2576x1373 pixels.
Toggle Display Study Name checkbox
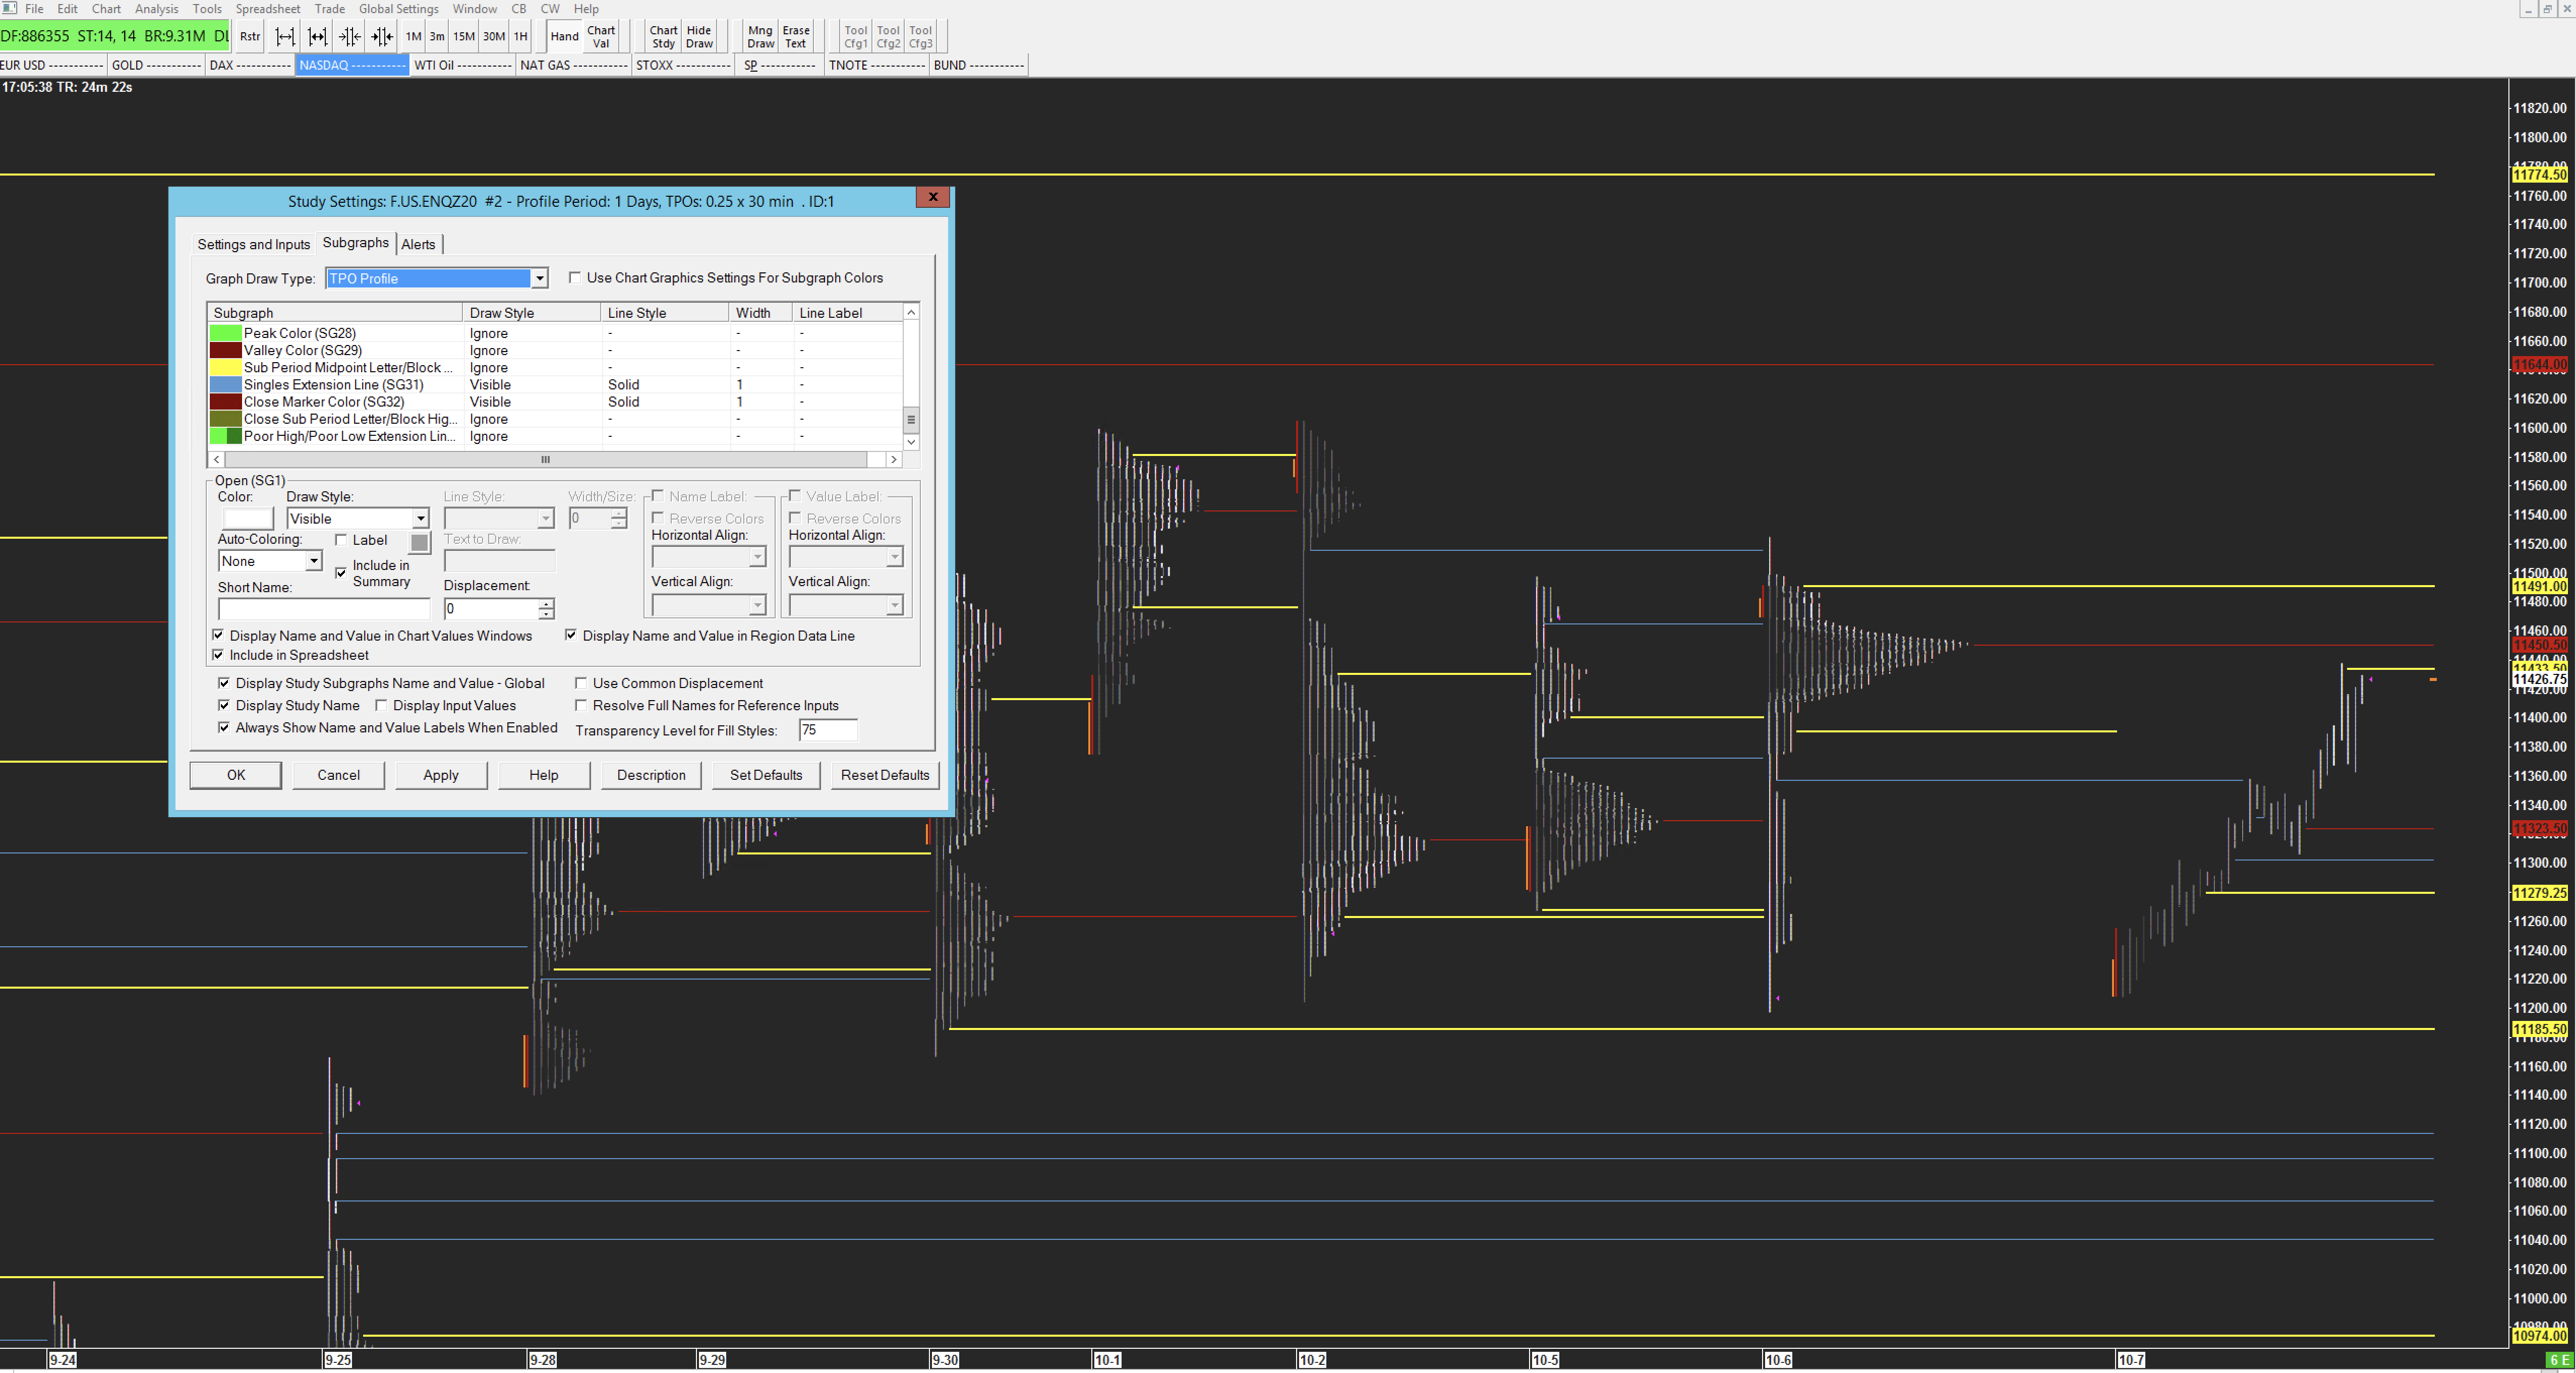224,705
